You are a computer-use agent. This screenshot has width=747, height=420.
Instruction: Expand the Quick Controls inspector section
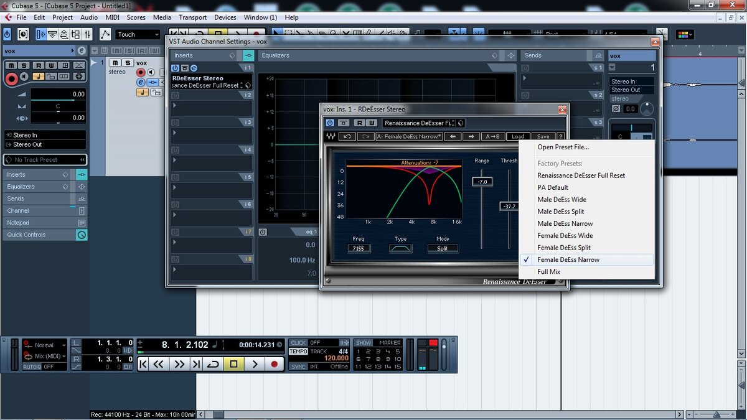[x=45, y=235]
